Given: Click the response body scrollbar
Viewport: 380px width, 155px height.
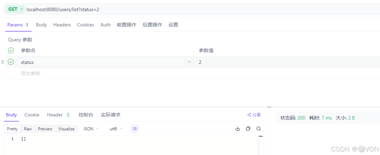Looking at the screenshot, I should 261,145.
